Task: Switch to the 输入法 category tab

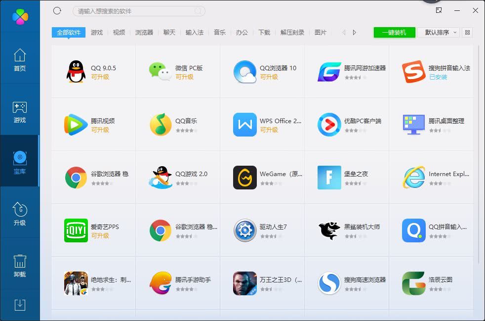Action: coord(195,32)
